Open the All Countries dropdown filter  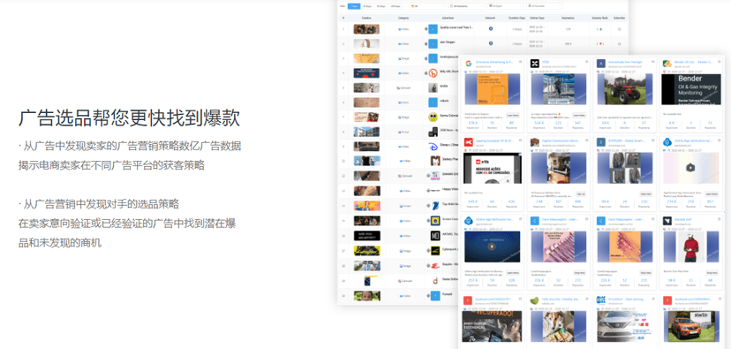(545, 6)
